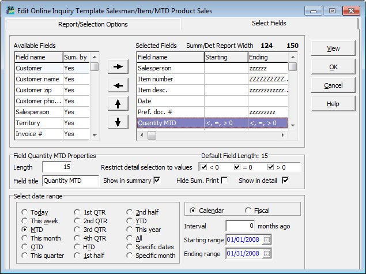Move selected field down with down arrow
Image resolution: width=366 pixels, height=274 pixels.
pos(118,122)
